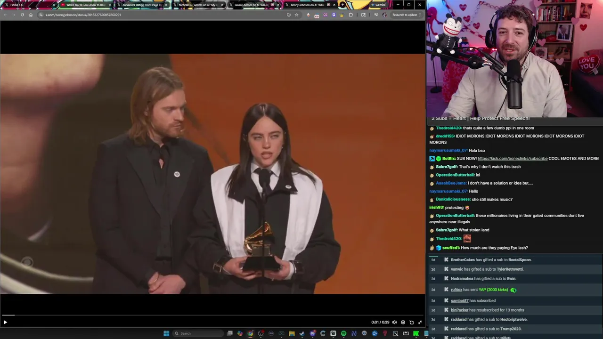The width and height of the screenshot is (603, 339).
Task: Open the Copilot icon on the taskbar
Action: pyautogui.click(x=240, y=333)
